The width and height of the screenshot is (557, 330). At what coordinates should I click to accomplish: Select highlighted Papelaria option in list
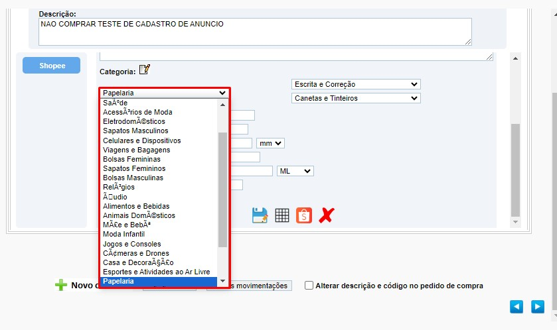[159, 282]
